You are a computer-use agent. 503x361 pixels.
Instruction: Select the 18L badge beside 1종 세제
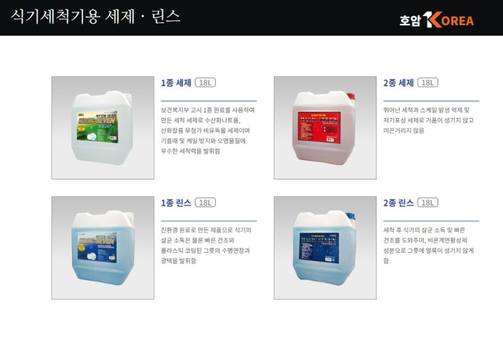click(x=205, y=82)
